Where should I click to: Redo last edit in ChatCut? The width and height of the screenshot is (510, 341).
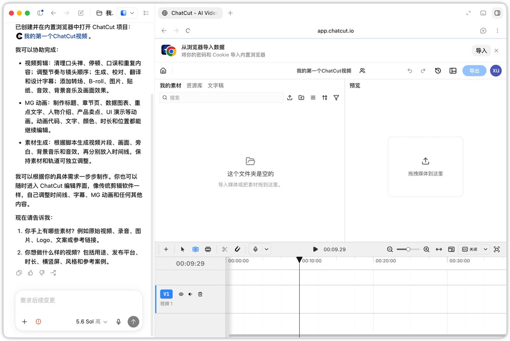pyautogui.click(x=423, y=71)
